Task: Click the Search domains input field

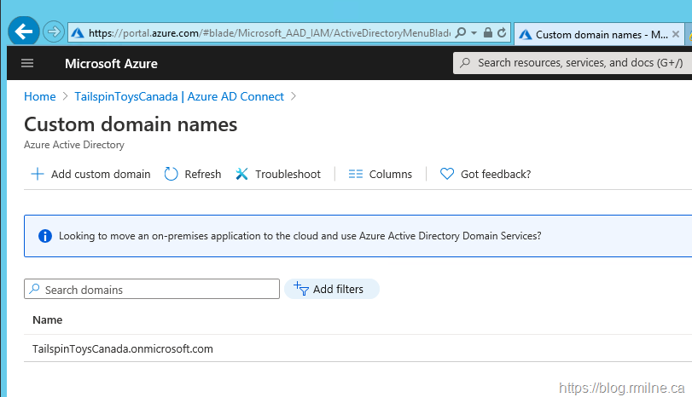Action: (x=152, y=290)
